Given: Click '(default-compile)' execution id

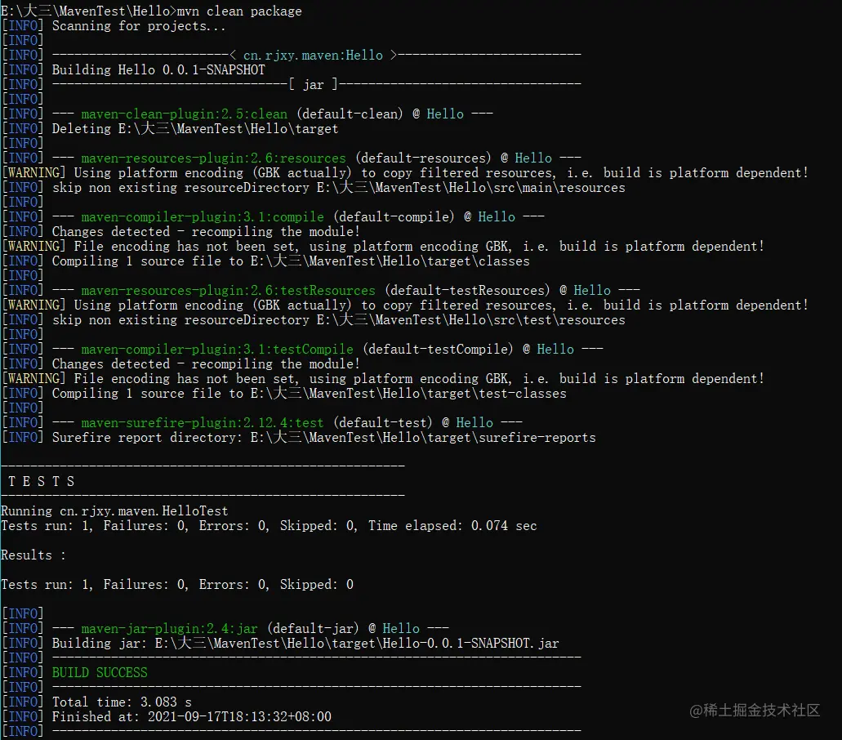Looking at the screenshot, I should pyautogui.click(x=394, y=217).
